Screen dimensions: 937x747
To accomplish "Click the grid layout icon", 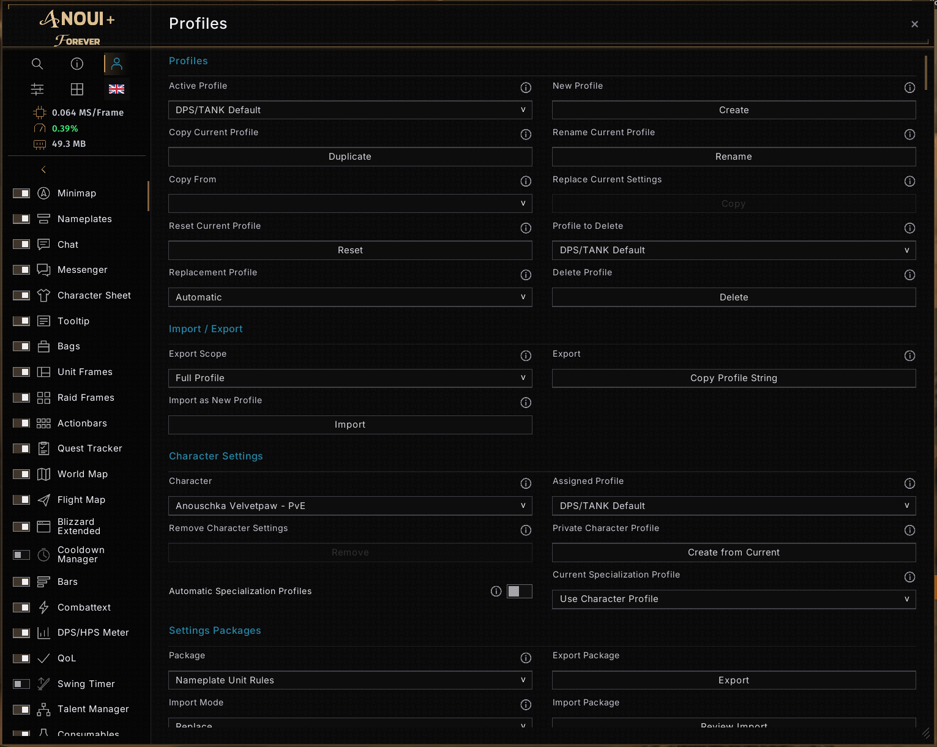I will point(77,89).
